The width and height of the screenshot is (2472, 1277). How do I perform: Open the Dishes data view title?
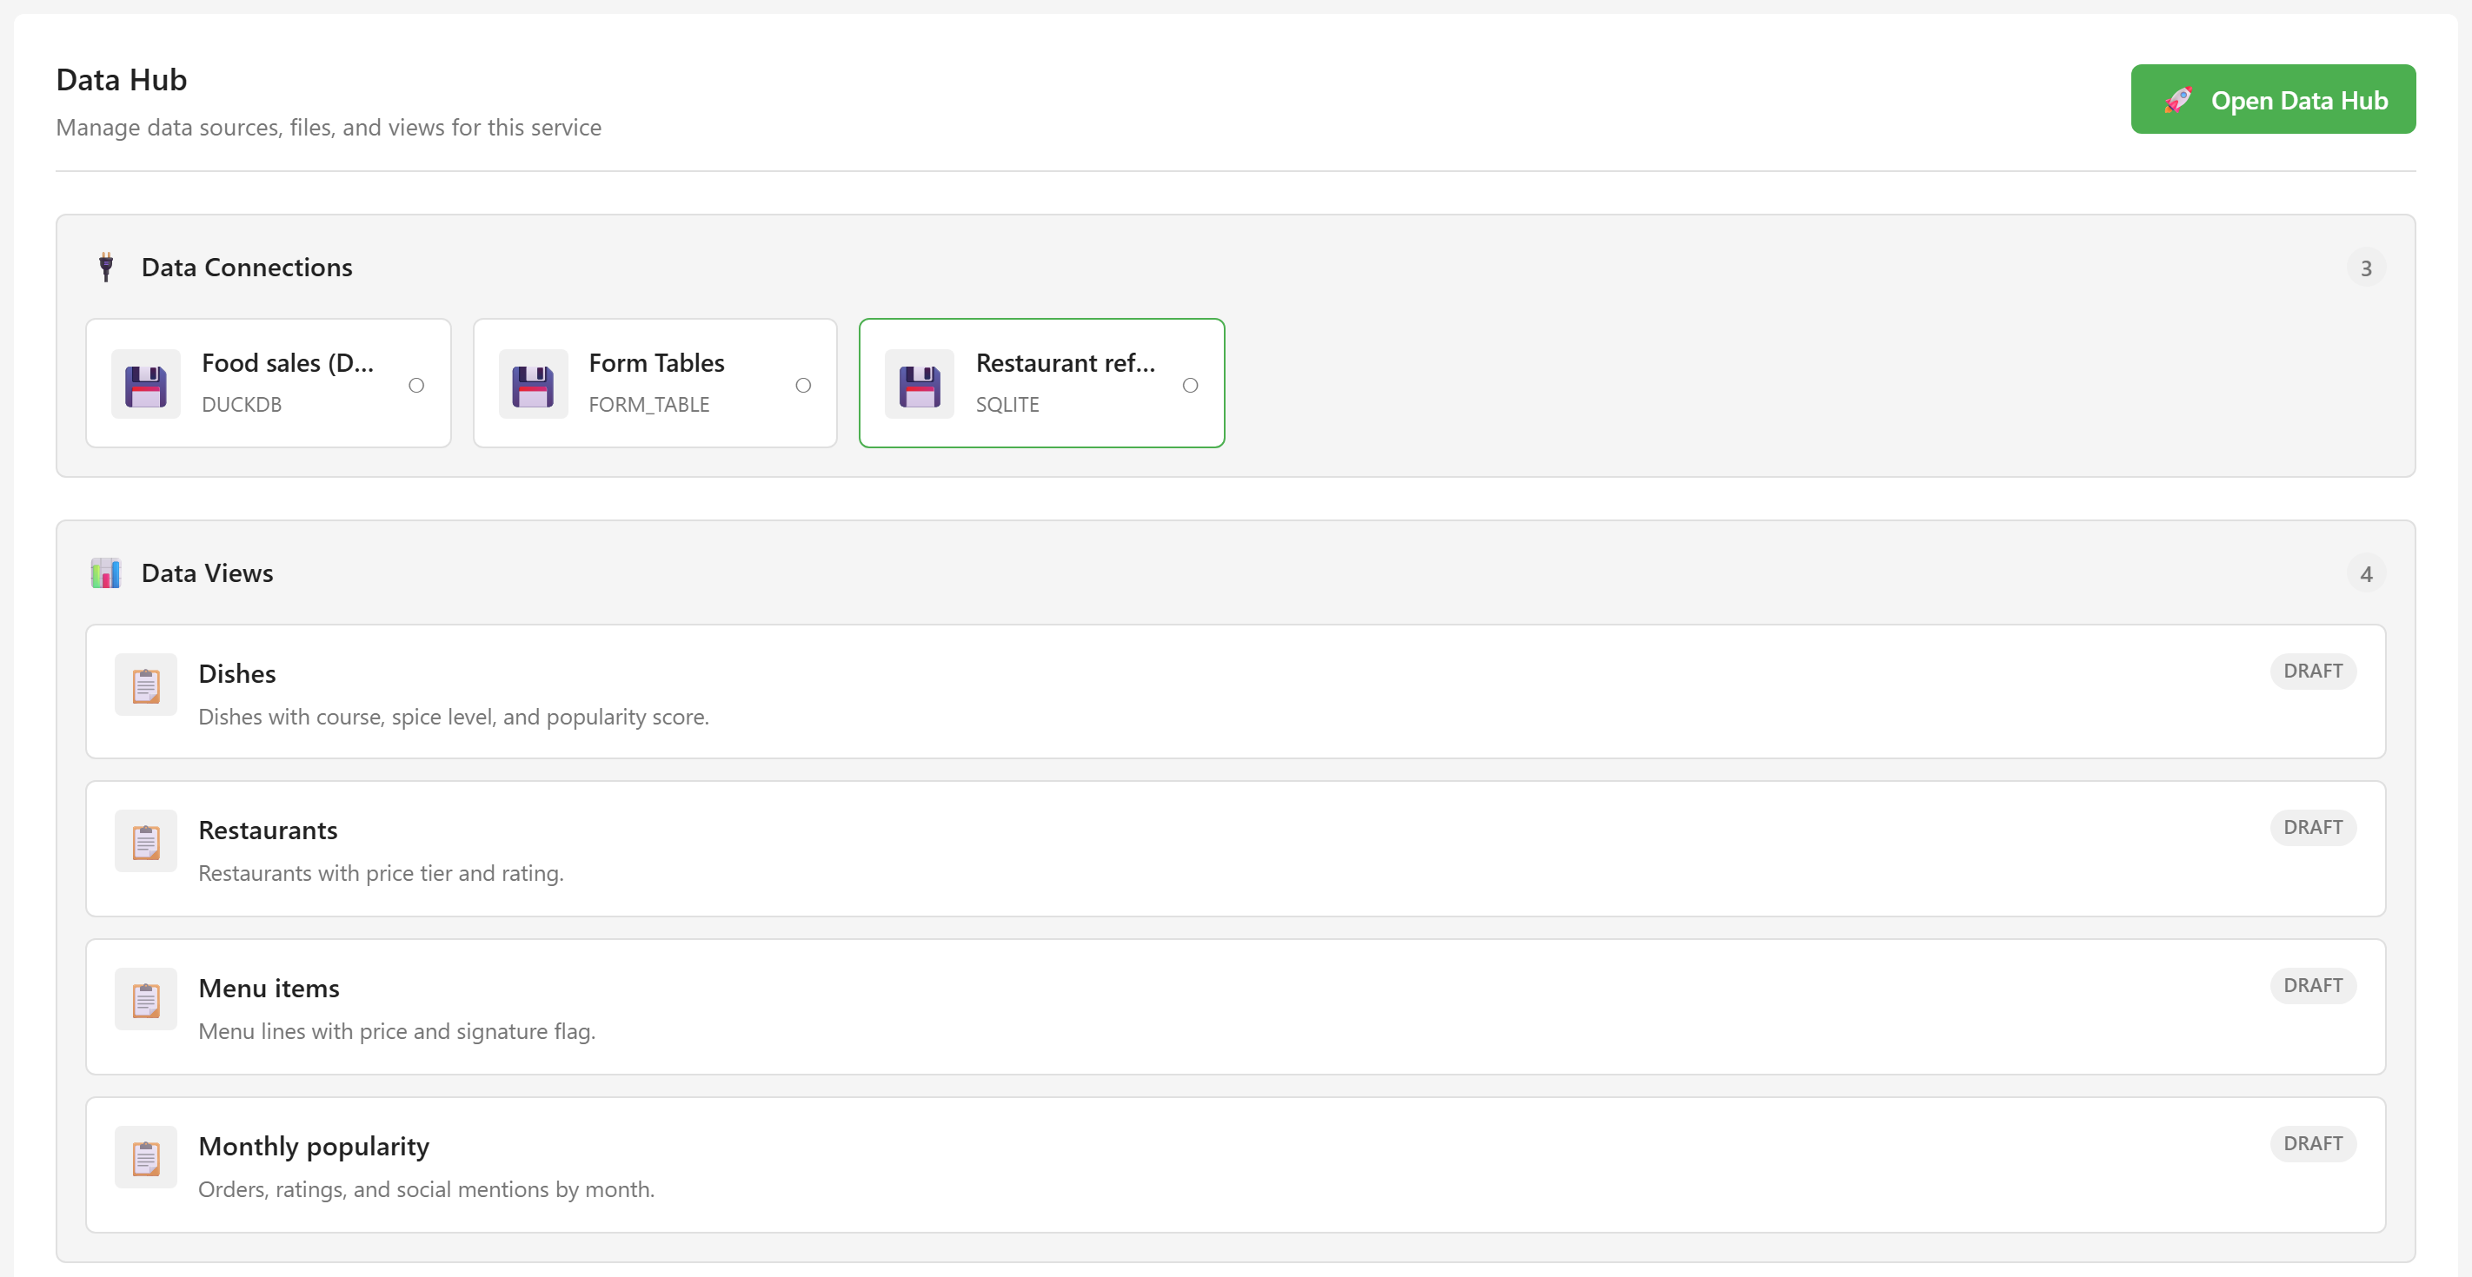[x=237, y=674]
